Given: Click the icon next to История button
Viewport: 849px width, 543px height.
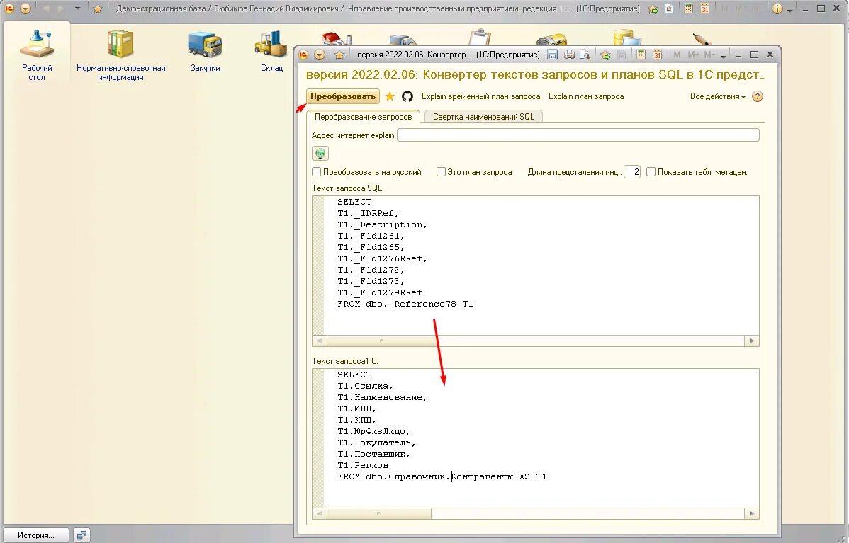Looking at the screenshot, I should coord(81,535).
